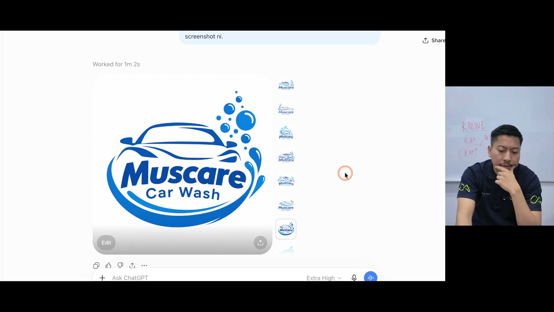Image resolution: width=554 pixels, height=312 pixels.
Task: Click the share icon on the logo image
Action: click(261, 243)
